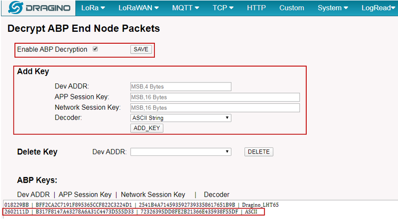Click the SAVE button
Screen dimensions: 398x219
[x=141, y=49]
